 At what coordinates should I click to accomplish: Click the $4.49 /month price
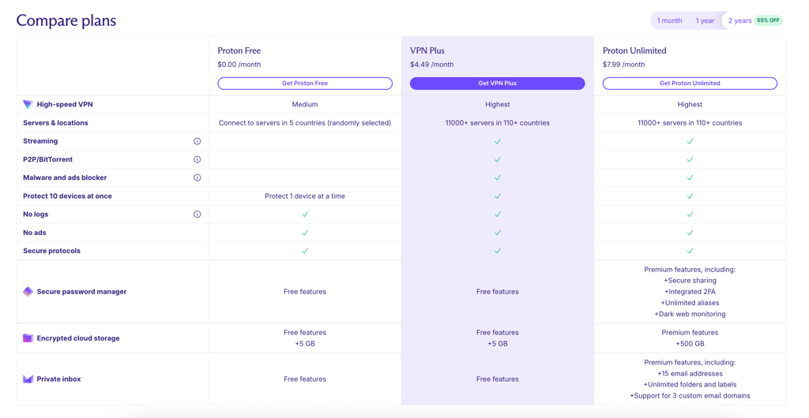tap(432, 65)
